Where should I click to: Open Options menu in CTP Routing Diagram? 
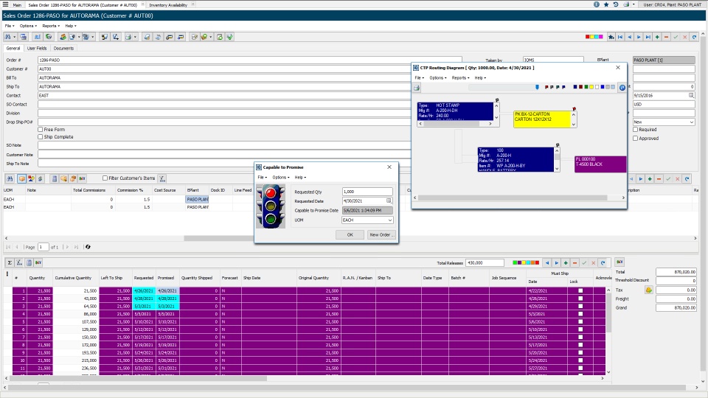tap(437, 77)
